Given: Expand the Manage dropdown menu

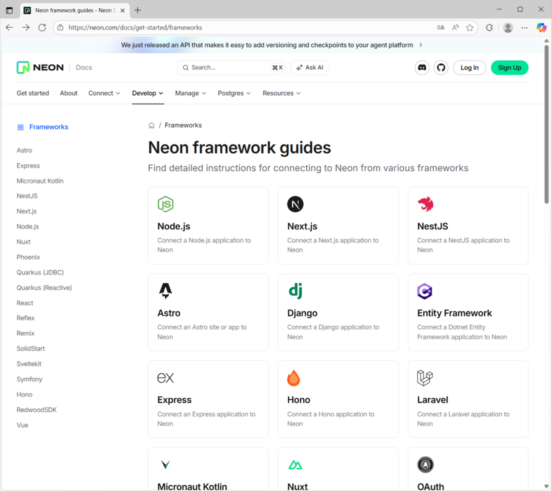Looking at the screenshot, I should click(x=190, y=93).
